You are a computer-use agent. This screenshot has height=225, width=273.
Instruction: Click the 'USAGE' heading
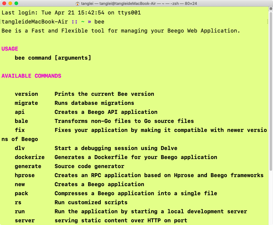tap(10, 49)
